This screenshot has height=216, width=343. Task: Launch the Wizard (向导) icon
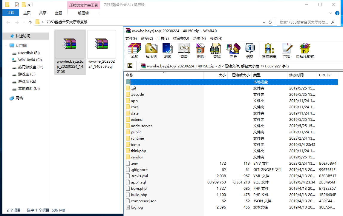(x=233, y=50)
